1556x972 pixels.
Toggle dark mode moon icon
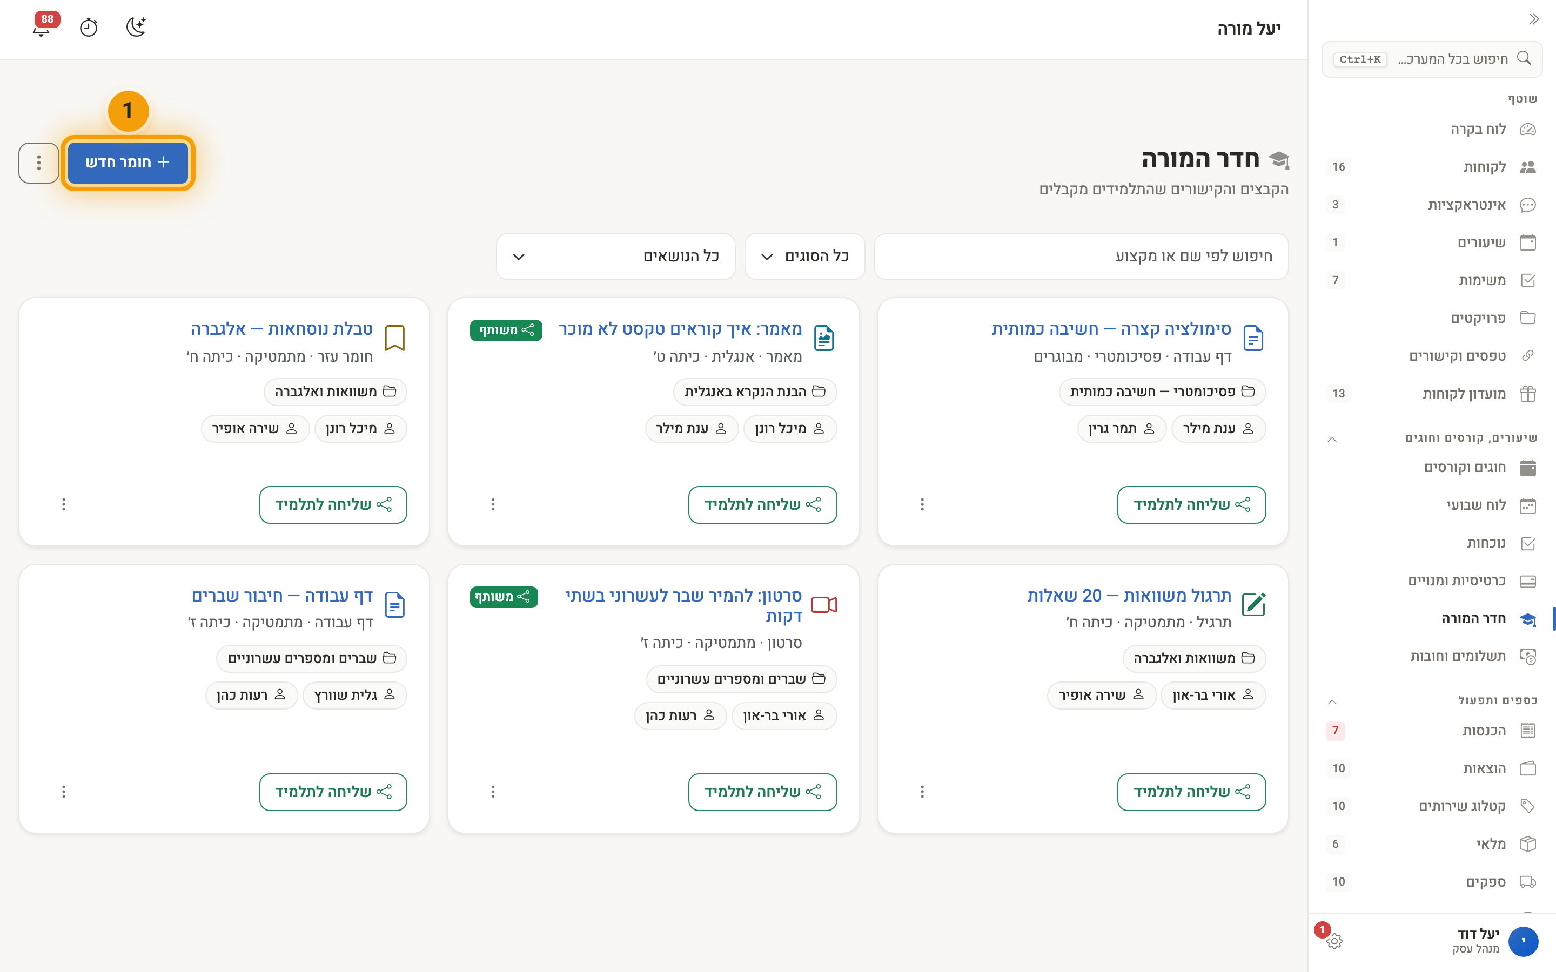(x=136, y=27)
